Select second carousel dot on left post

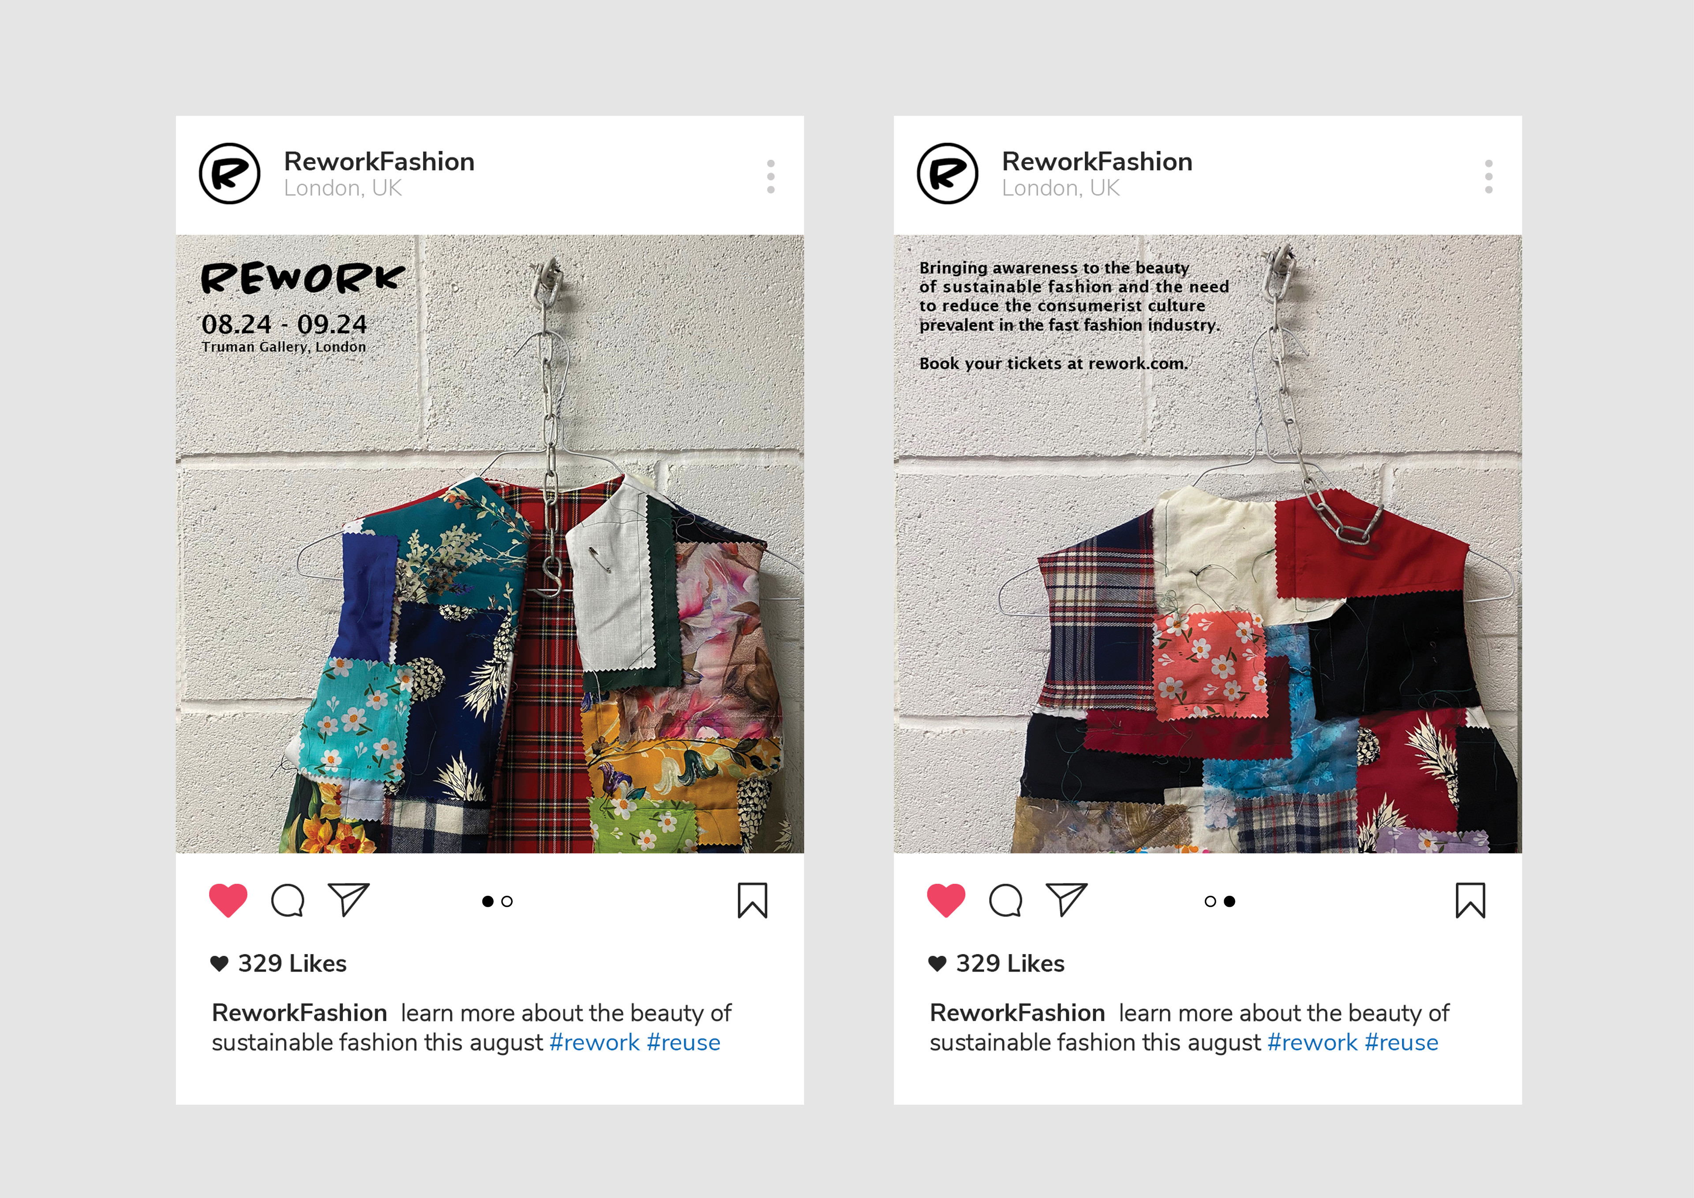pos(507,901)
